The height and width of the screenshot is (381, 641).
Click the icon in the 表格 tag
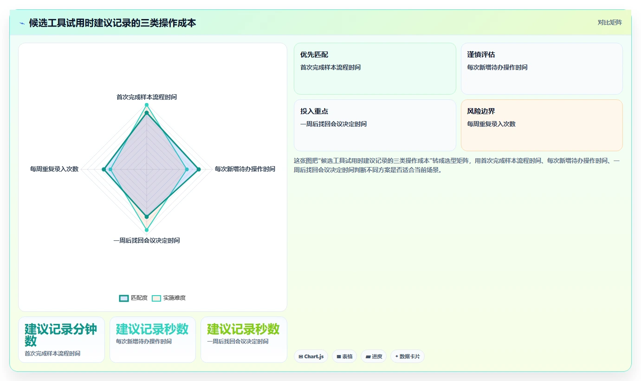(x=339, y=356)
